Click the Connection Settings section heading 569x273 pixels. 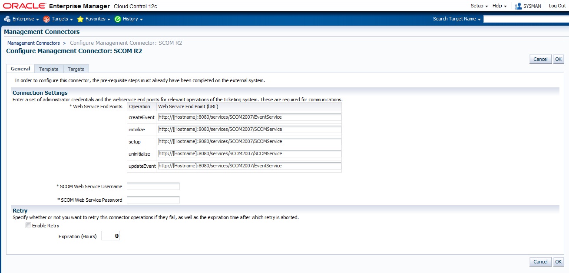(40, 93)
